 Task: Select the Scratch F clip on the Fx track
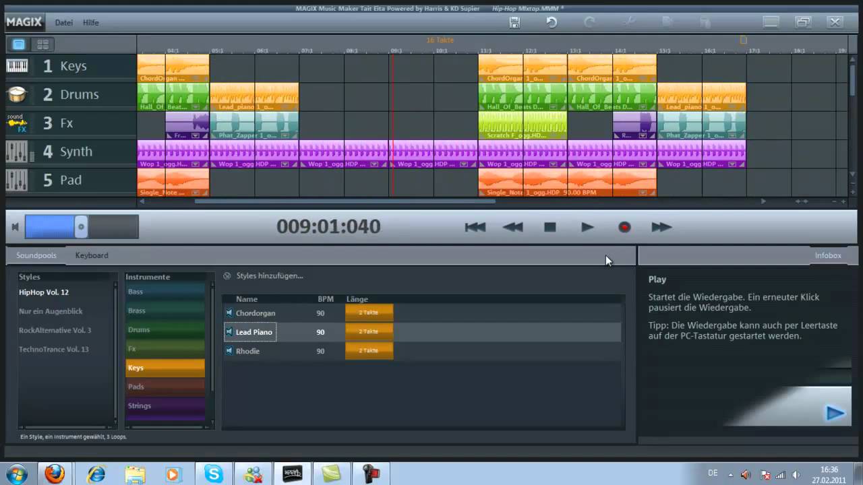tap(523, 125)
